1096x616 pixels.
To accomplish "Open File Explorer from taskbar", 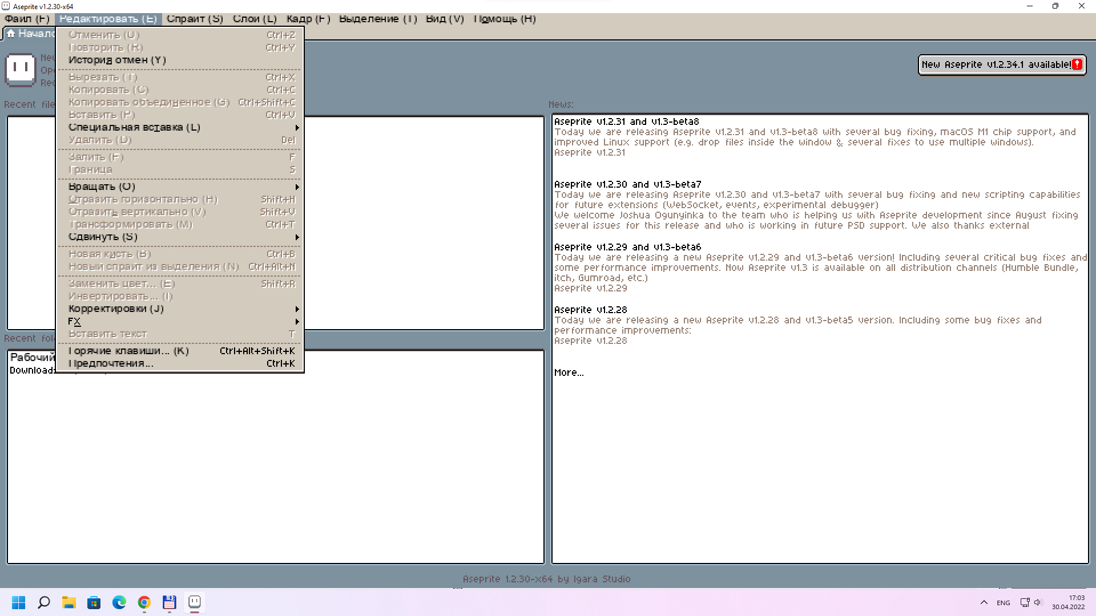I will [x=69, y=602].
